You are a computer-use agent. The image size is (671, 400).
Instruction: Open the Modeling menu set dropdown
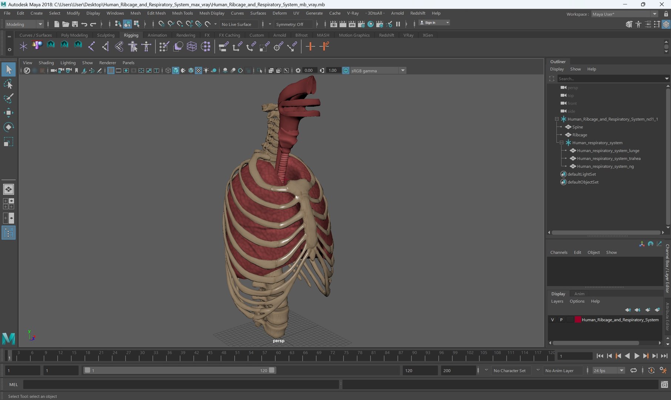24,24
